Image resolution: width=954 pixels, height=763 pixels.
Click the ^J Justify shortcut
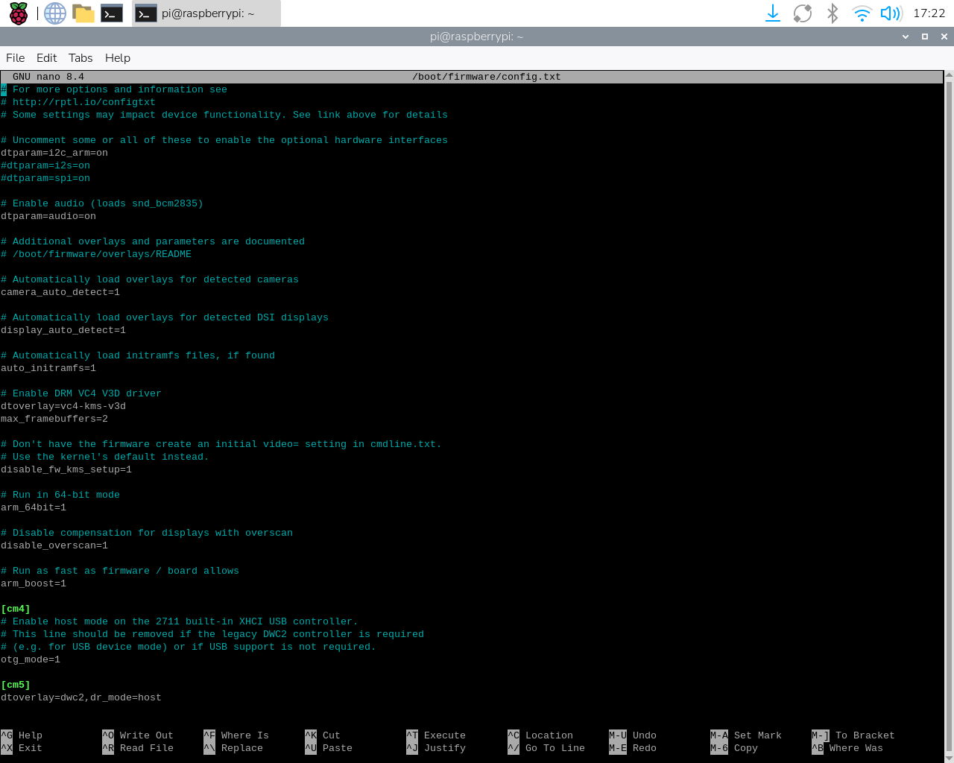[x=436, y=748]
